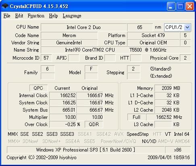
Task: Click the Microcode ID value '57'
Action: tap(46, 58)
